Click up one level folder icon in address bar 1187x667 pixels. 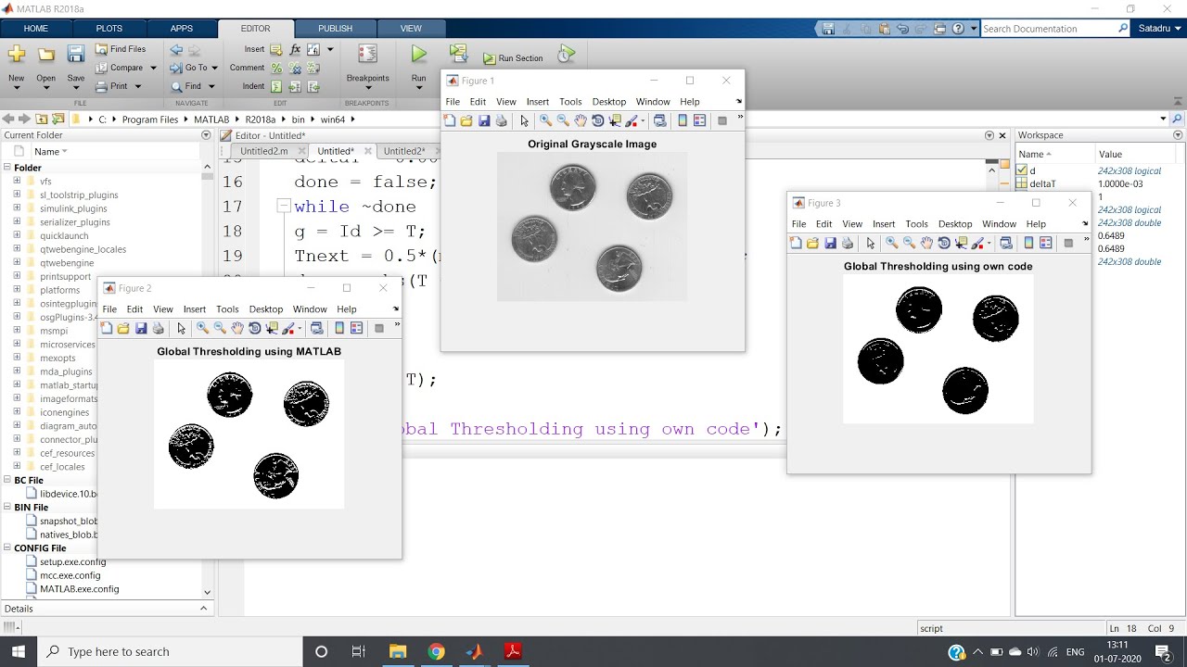(42, 119)
